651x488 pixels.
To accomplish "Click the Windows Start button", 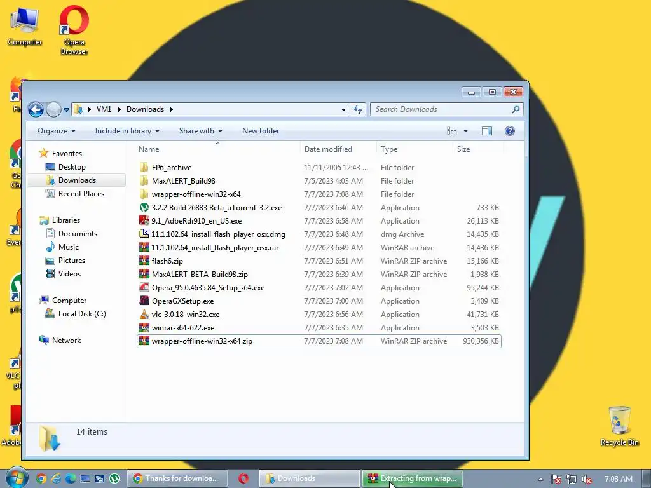I will pyautogui.click(x=17, y=478).
